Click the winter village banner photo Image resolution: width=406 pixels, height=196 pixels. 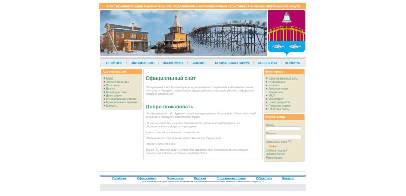(184, 33)
